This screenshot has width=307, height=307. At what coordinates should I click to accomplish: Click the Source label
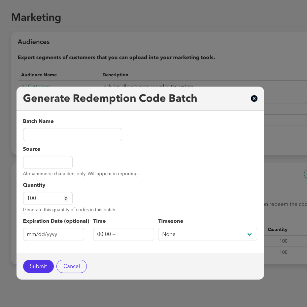click(31, 149)
